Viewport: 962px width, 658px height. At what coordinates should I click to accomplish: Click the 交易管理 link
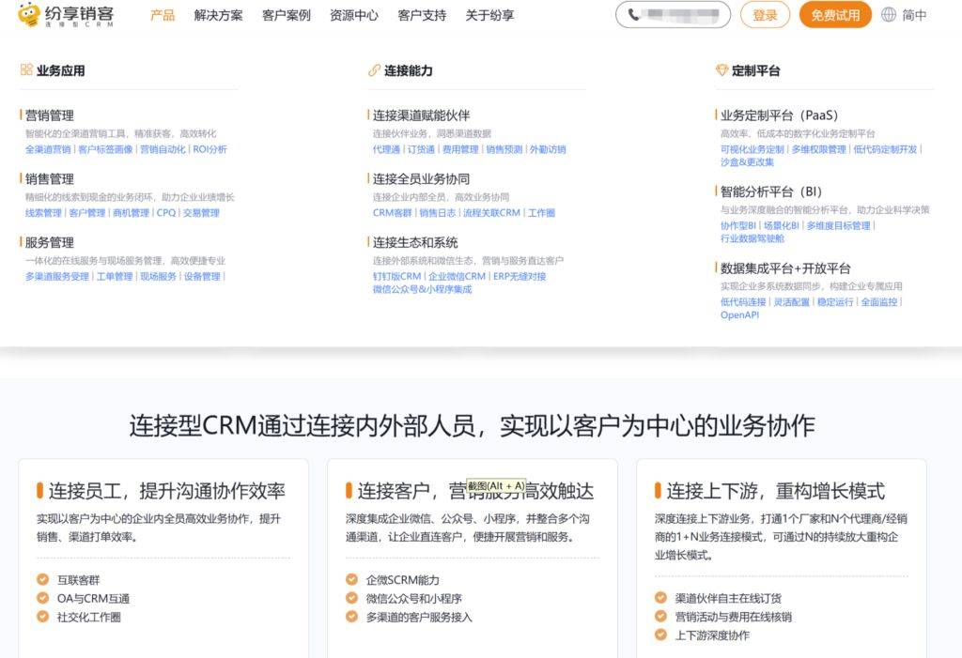pos(201,213)
